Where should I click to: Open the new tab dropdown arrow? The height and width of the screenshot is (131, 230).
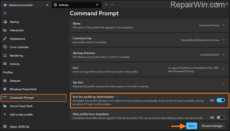pyautogui.click(x=112, y=5)
